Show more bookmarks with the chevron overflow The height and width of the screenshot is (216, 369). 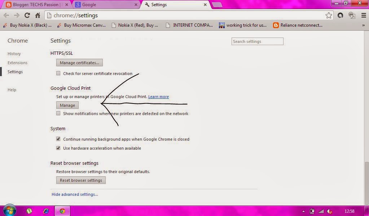coord(364,25)
